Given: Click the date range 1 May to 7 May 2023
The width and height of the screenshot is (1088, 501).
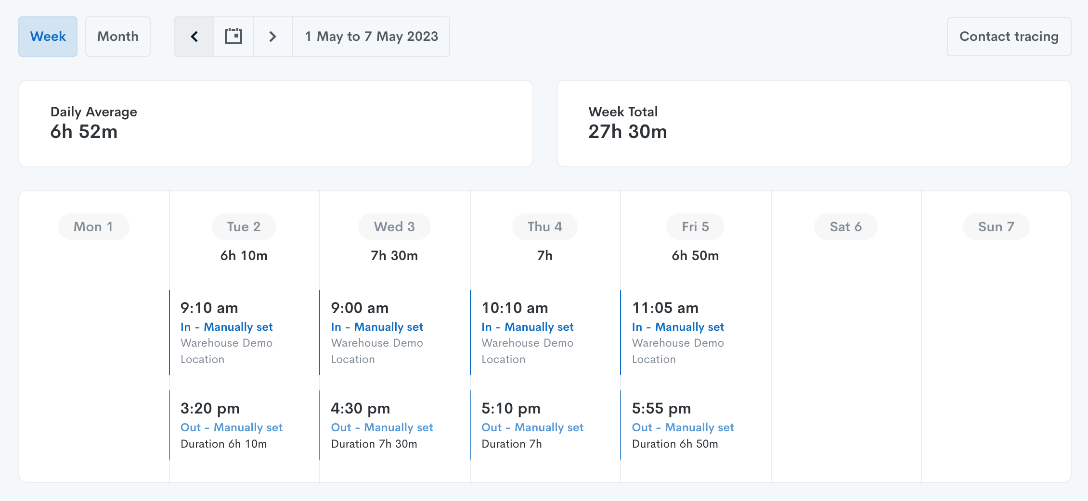Looking at the screenshot, I should coord(371,37).
